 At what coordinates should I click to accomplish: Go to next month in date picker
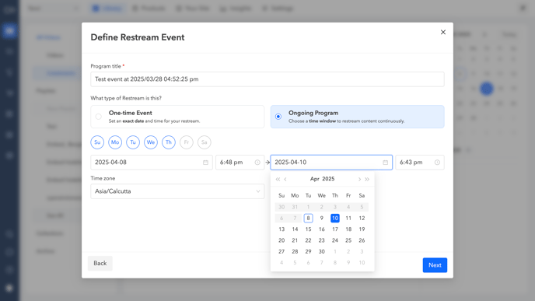(x=359, y=179)
